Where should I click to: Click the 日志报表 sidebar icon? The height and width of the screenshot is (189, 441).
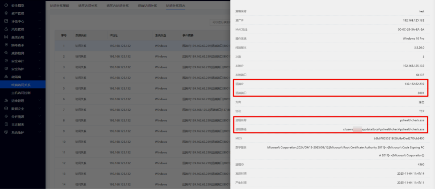coord(6,124)
